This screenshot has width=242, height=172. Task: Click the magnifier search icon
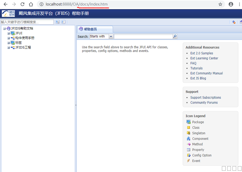175,36
